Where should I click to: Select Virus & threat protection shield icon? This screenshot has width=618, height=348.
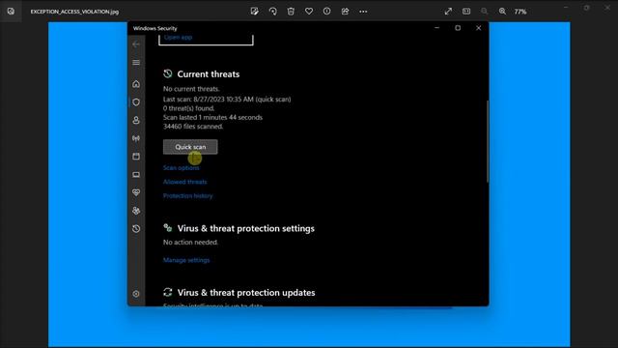point(136,102)
